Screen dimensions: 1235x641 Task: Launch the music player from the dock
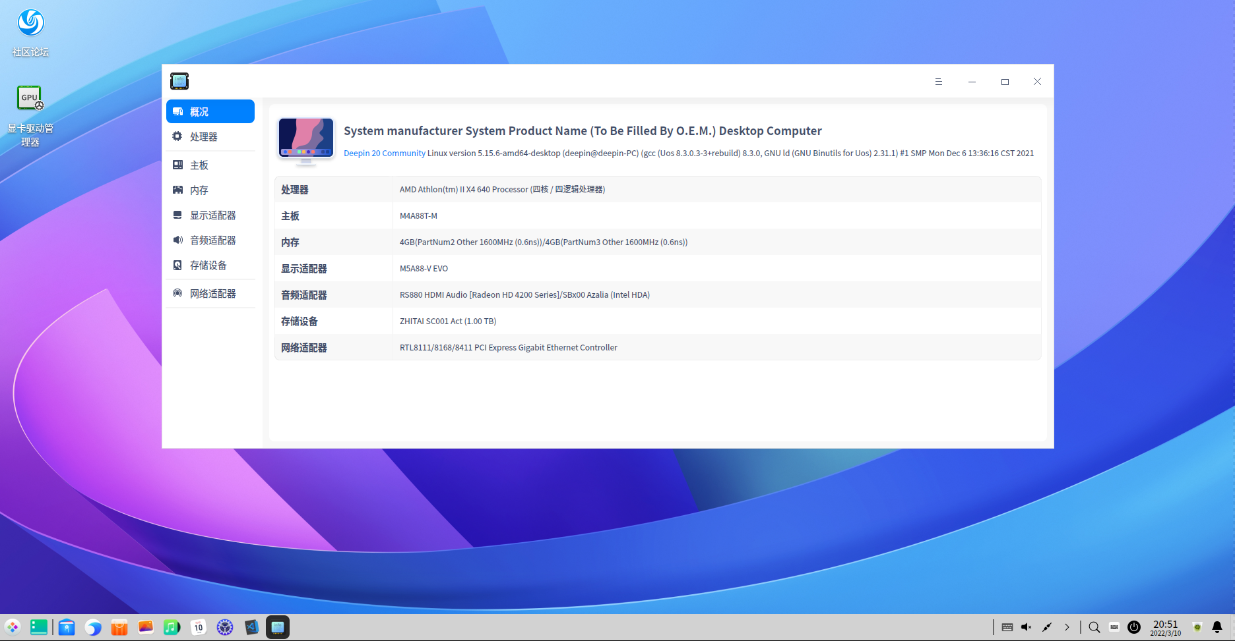(172, 627)
